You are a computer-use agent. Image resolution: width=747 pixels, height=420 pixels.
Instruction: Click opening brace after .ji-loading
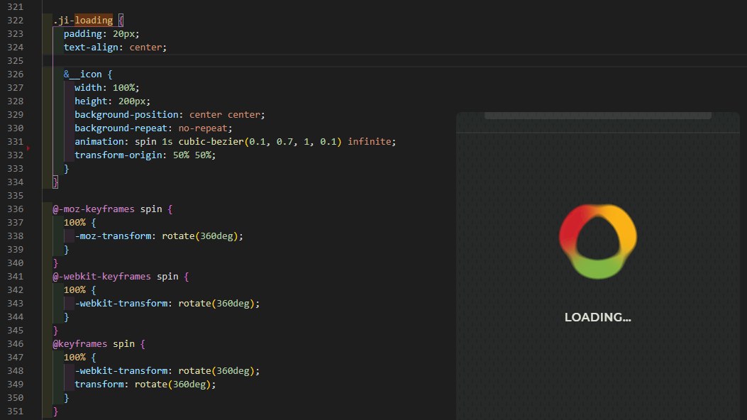point(121,20)
